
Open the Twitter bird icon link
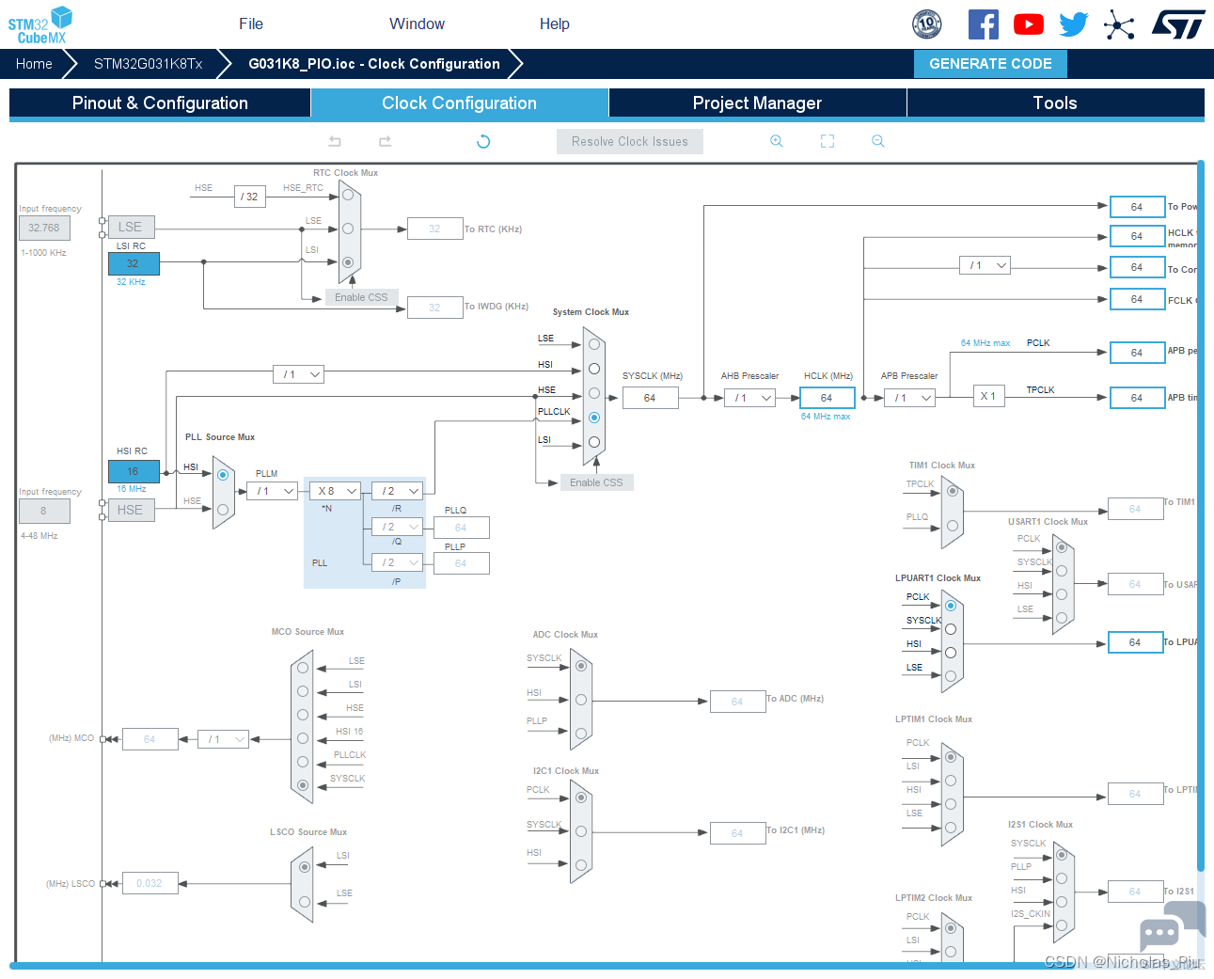click(1073, 24)
